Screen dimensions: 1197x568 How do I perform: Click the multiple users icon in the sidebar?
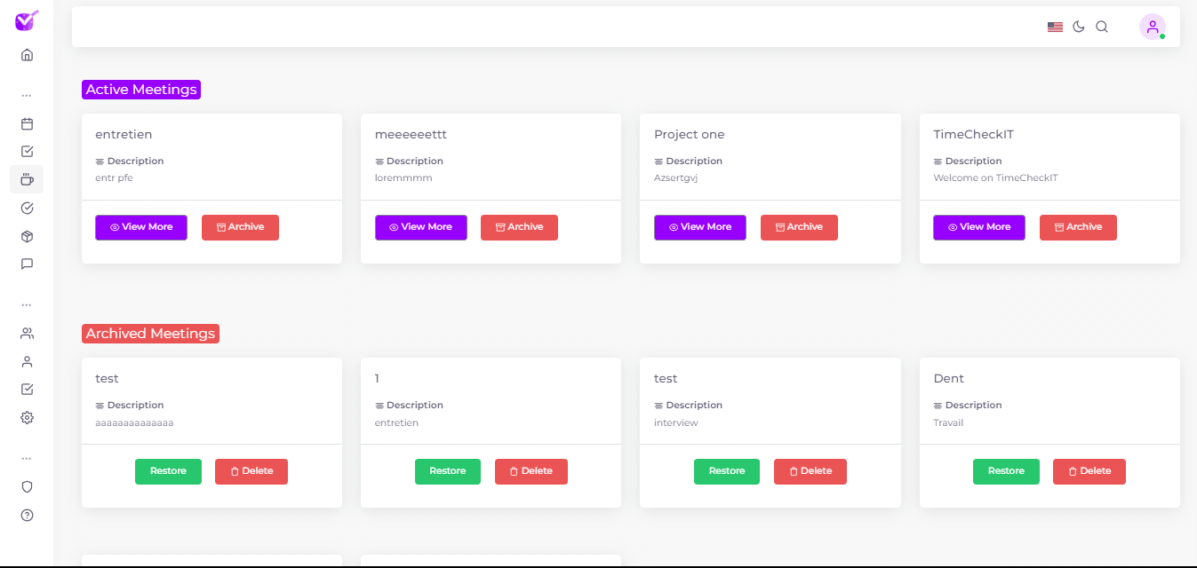click(27, 334)
